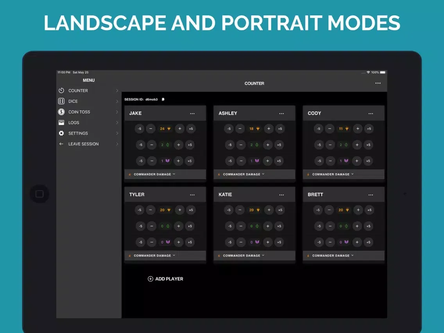444x333 pixels.
Task: Click Add Player button
Action: tap(165, 279)
